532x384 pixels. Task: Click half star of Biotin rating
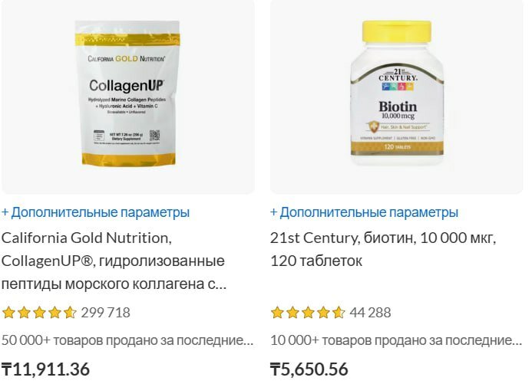(339, 313)
